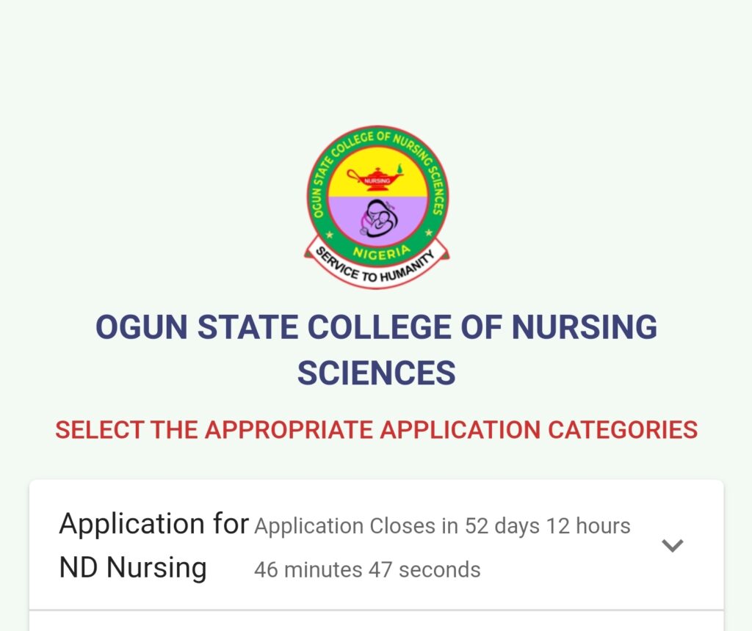Viewport: 752px width, 631px height.
Task: Click the NURSING label on the lamp
Action: [x=377, y=181]
